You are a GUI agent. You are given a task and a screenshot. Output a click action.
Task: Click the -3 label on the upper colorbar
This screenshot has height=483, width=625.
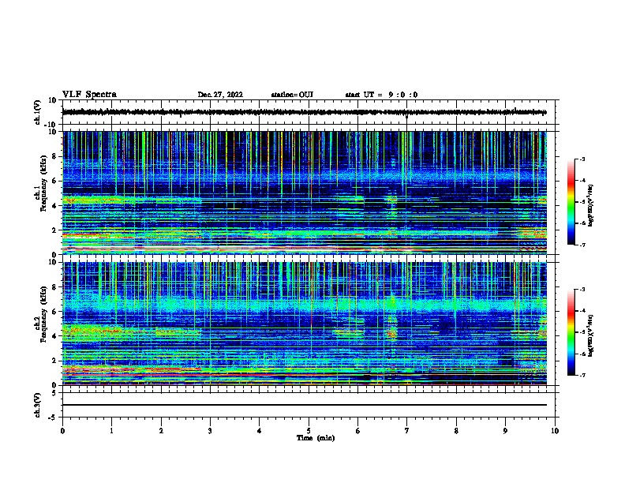[582, 159]
